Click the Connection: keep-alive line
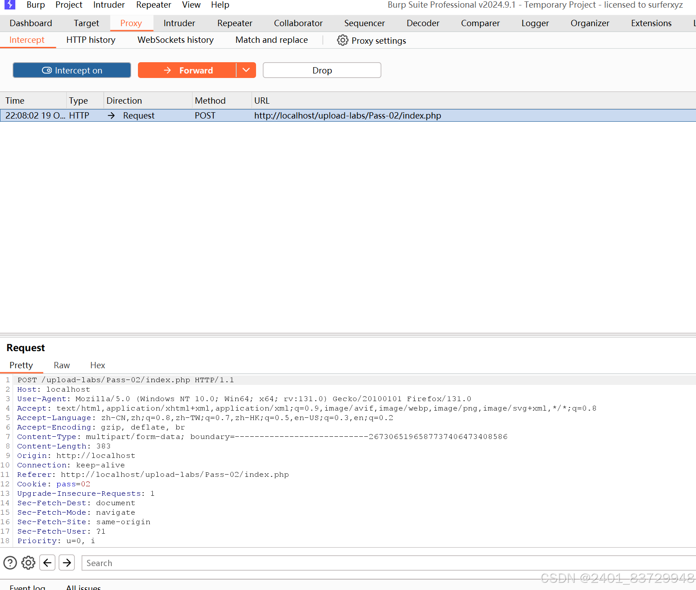 (71, 465)
